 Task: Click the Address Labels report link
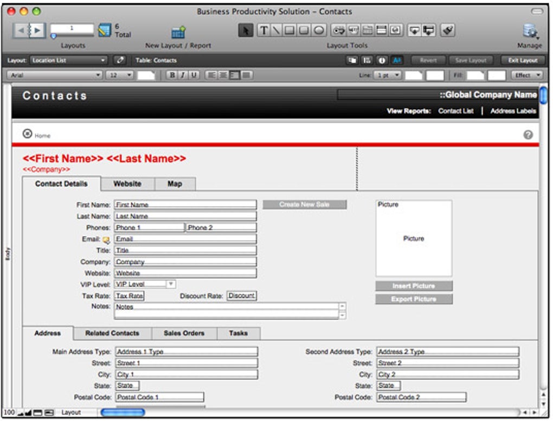[513, 111]
